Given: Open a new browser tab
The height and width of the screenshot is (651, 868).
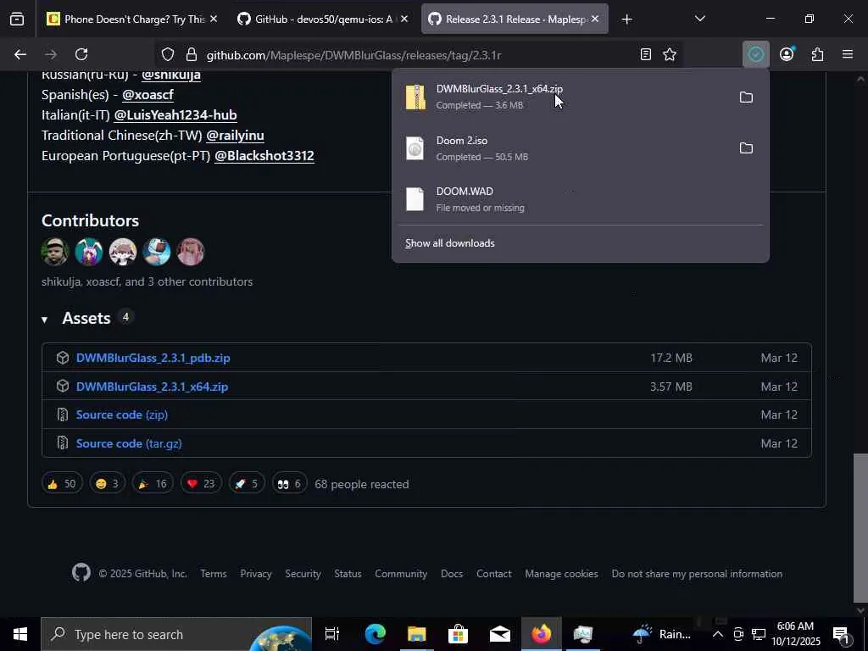Looking at the screenshot, I should [x=626, y=19].
